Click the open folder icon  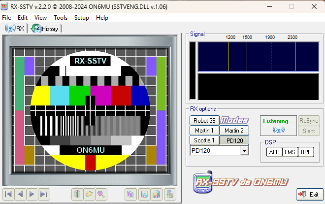click(x=89, y=194)
